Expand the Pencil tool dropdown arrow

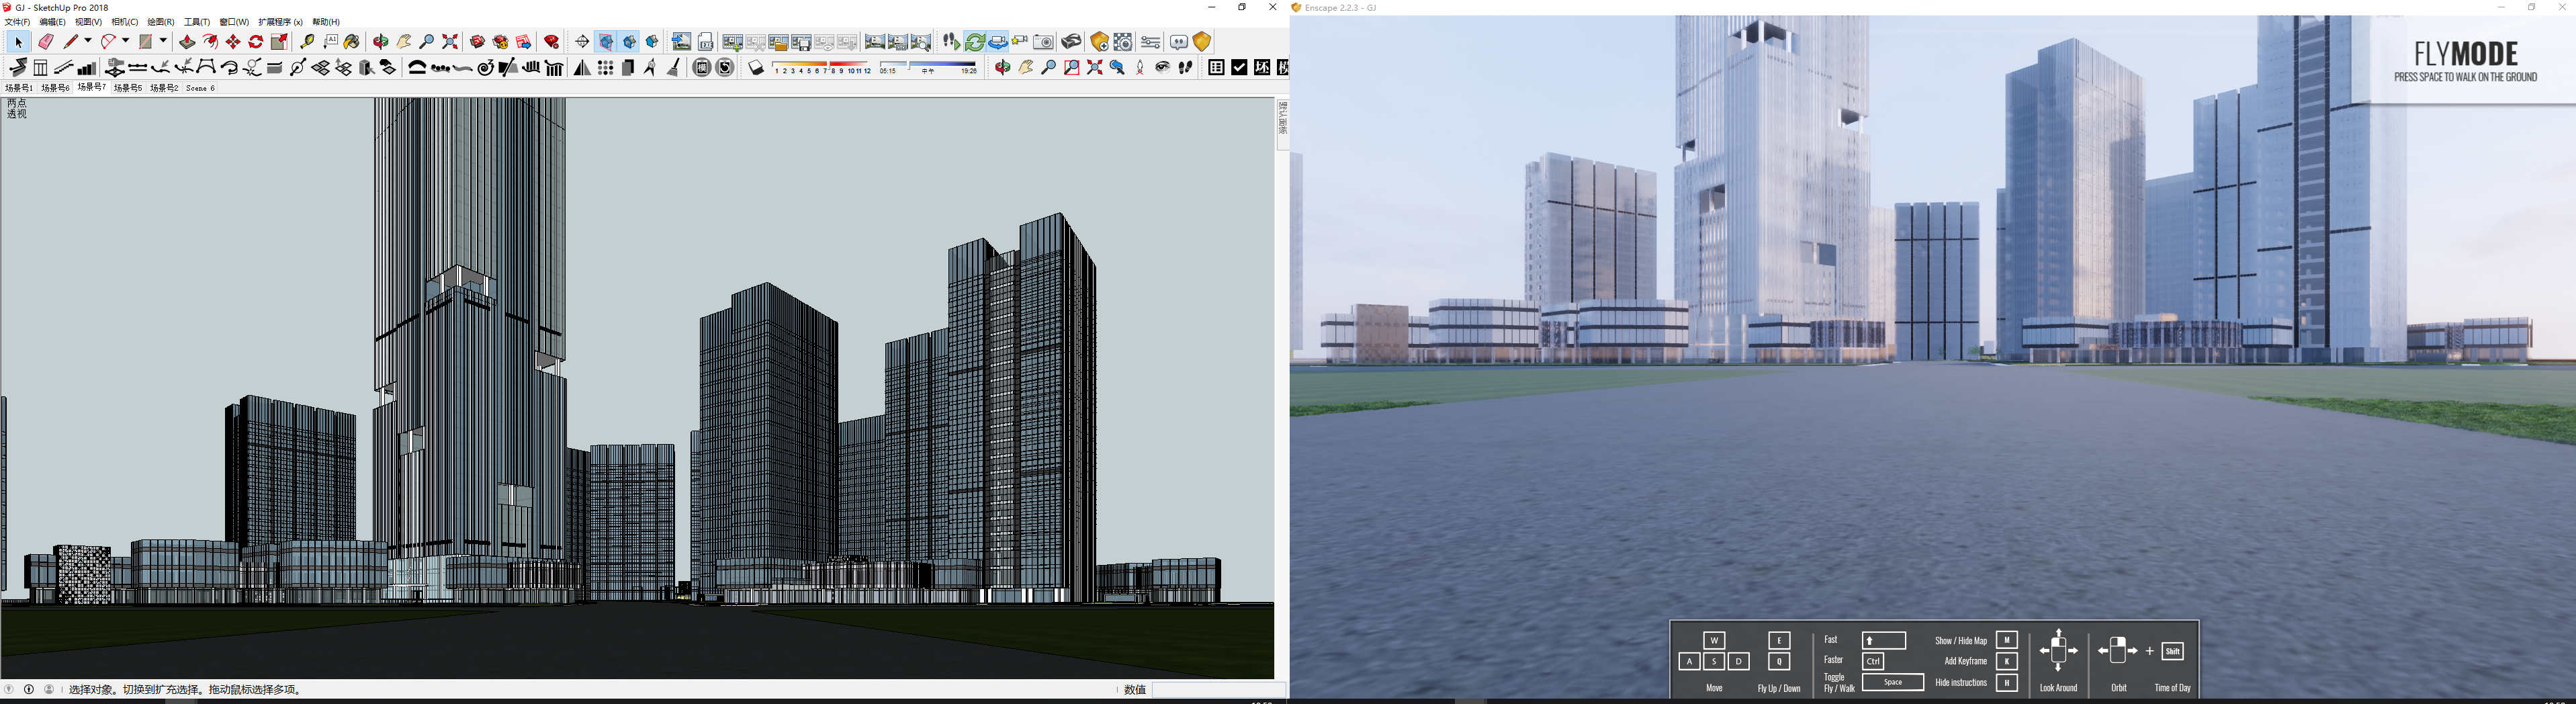(88, 41)
